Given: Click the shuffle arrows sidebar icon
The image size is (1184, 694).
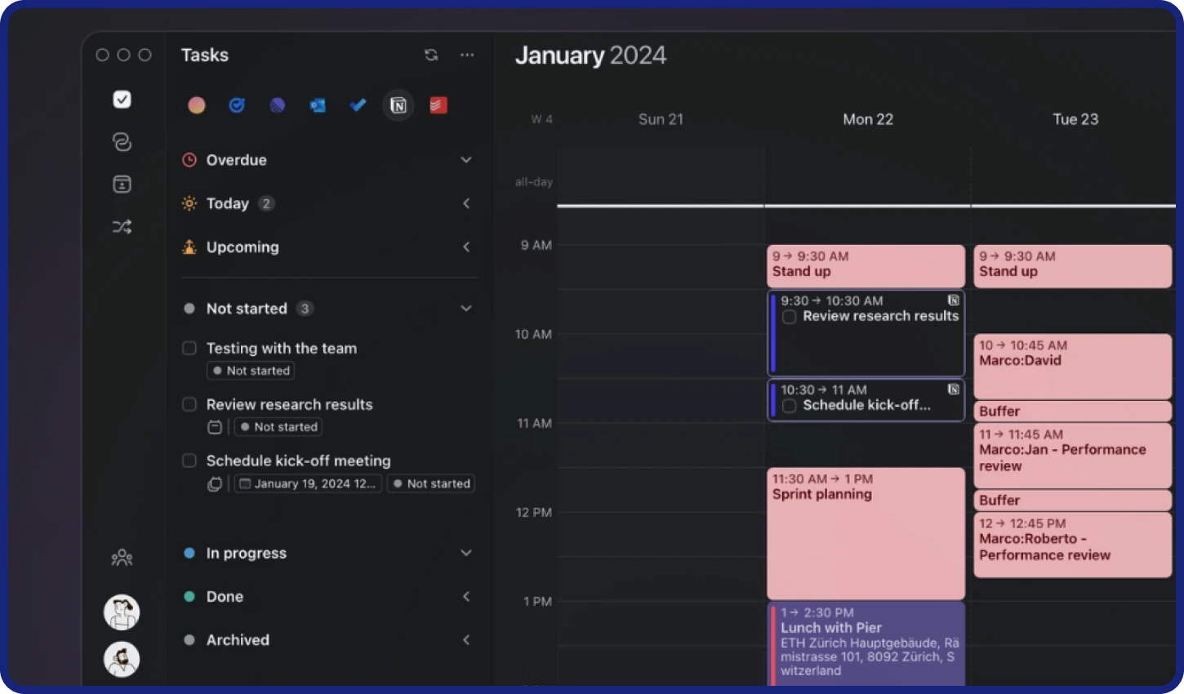Looking at the screenshot, I should 122,227.
